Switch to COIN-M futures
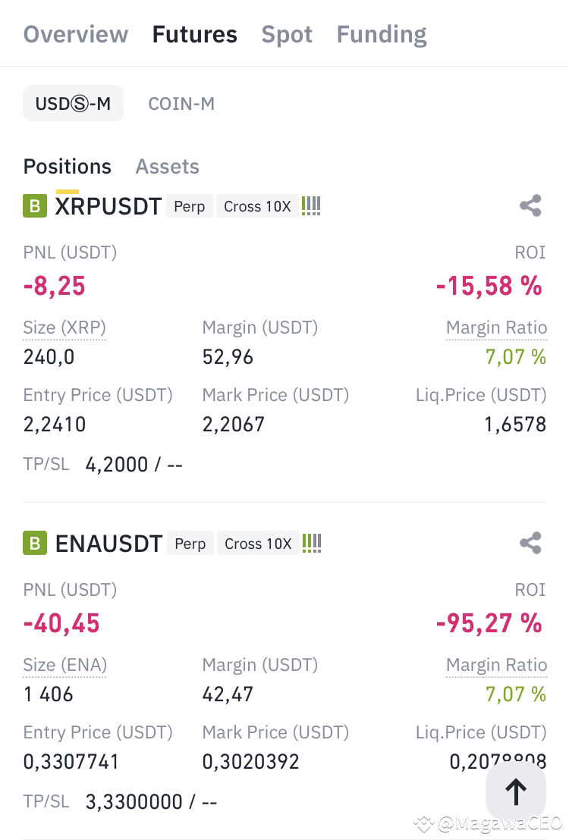 coord(181,103)
